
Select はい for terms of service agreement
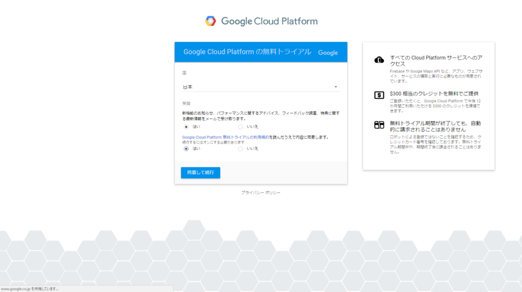pyautogui.click(x=186, y=149)
